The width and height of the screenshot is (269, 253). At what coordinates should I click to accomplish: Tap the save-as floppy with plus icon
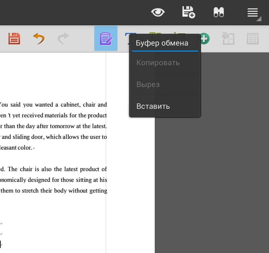coord(188,12)
